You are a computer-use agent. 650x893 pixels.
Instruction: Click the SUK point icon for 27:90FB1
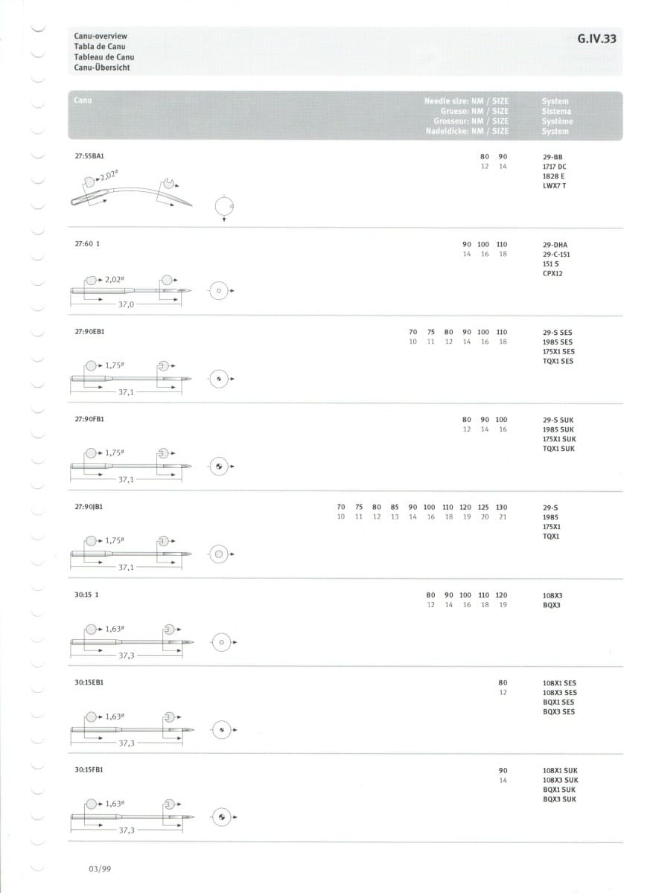tap(219, 467)
